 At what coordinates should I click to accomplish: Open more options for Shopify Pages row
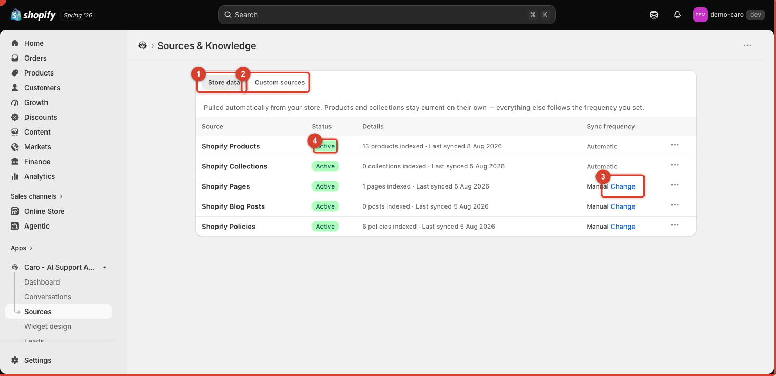point(675,185)
